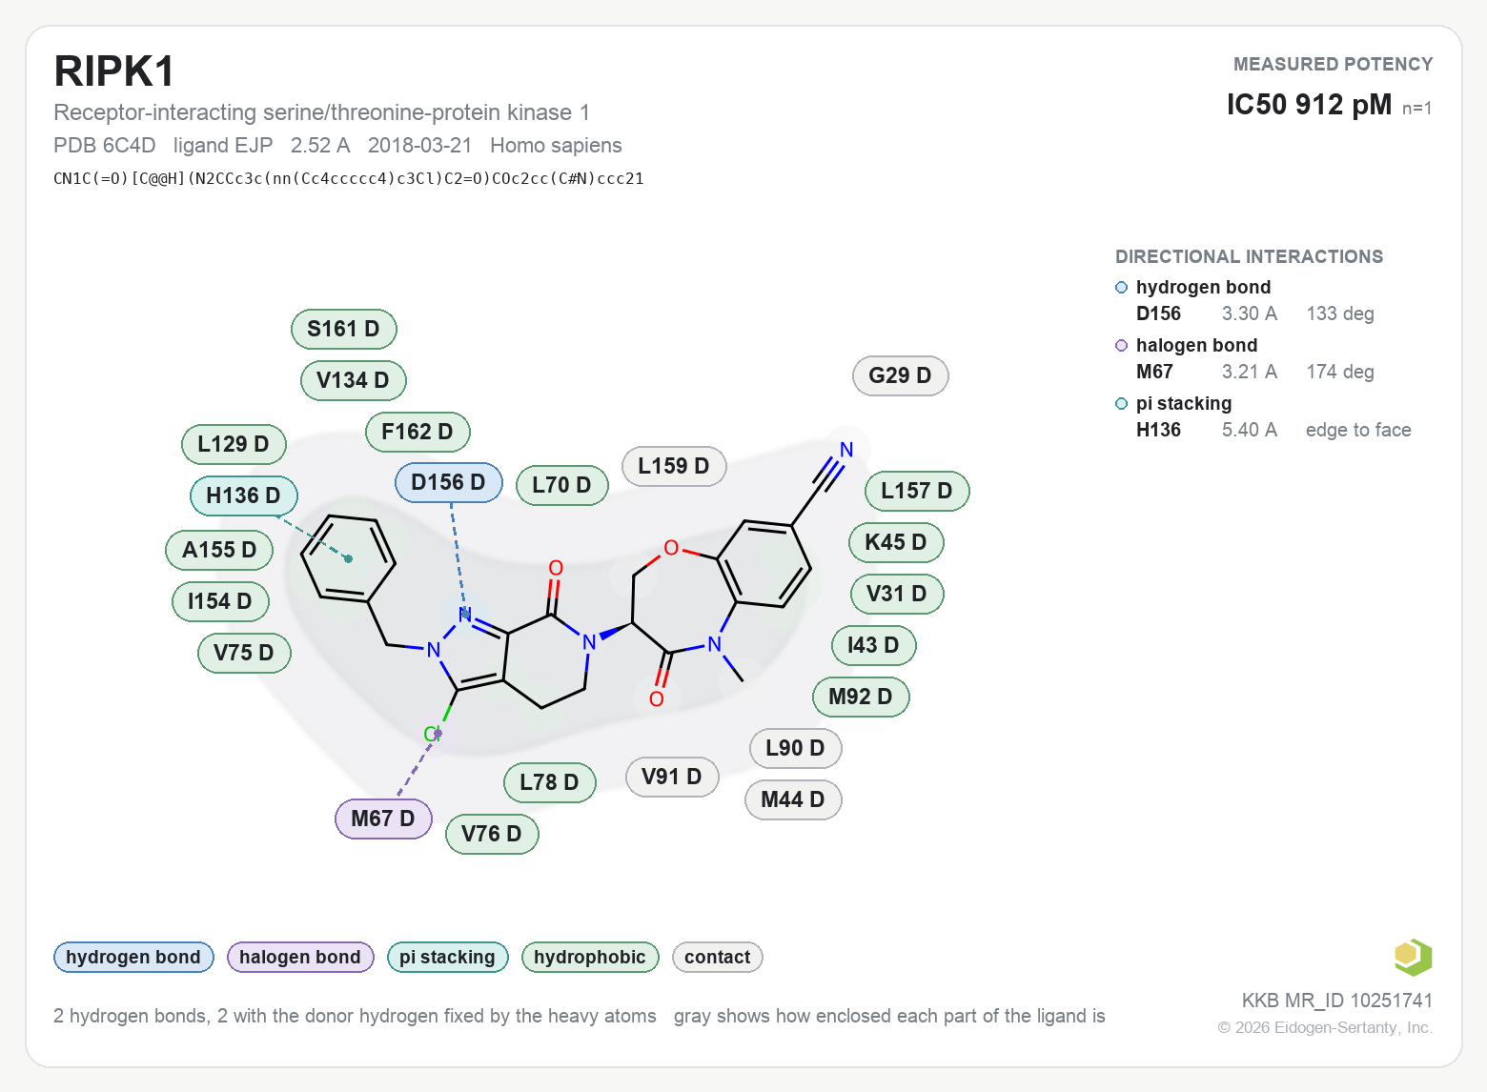
Task: Select the contact legend pill
Action: (718, 957)
